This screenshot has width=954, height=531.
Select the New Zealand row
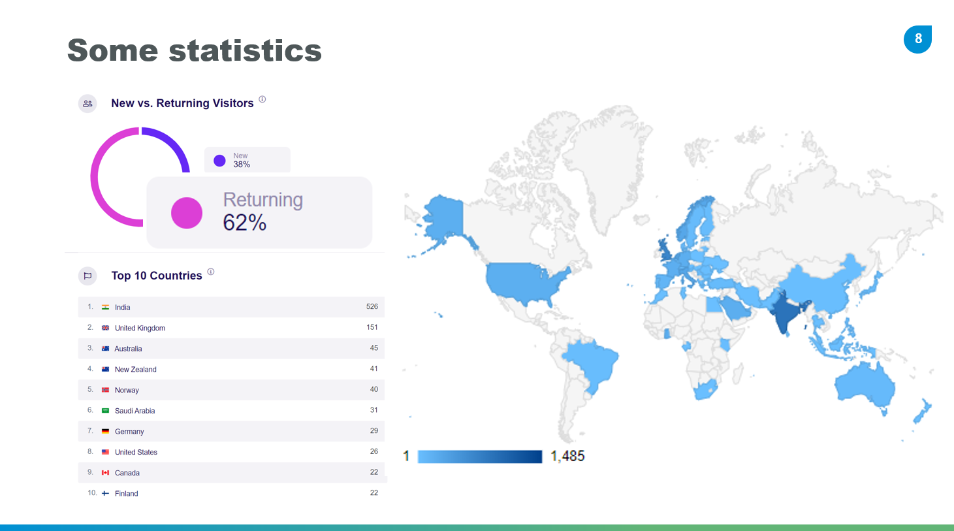[x=231, y=369]
